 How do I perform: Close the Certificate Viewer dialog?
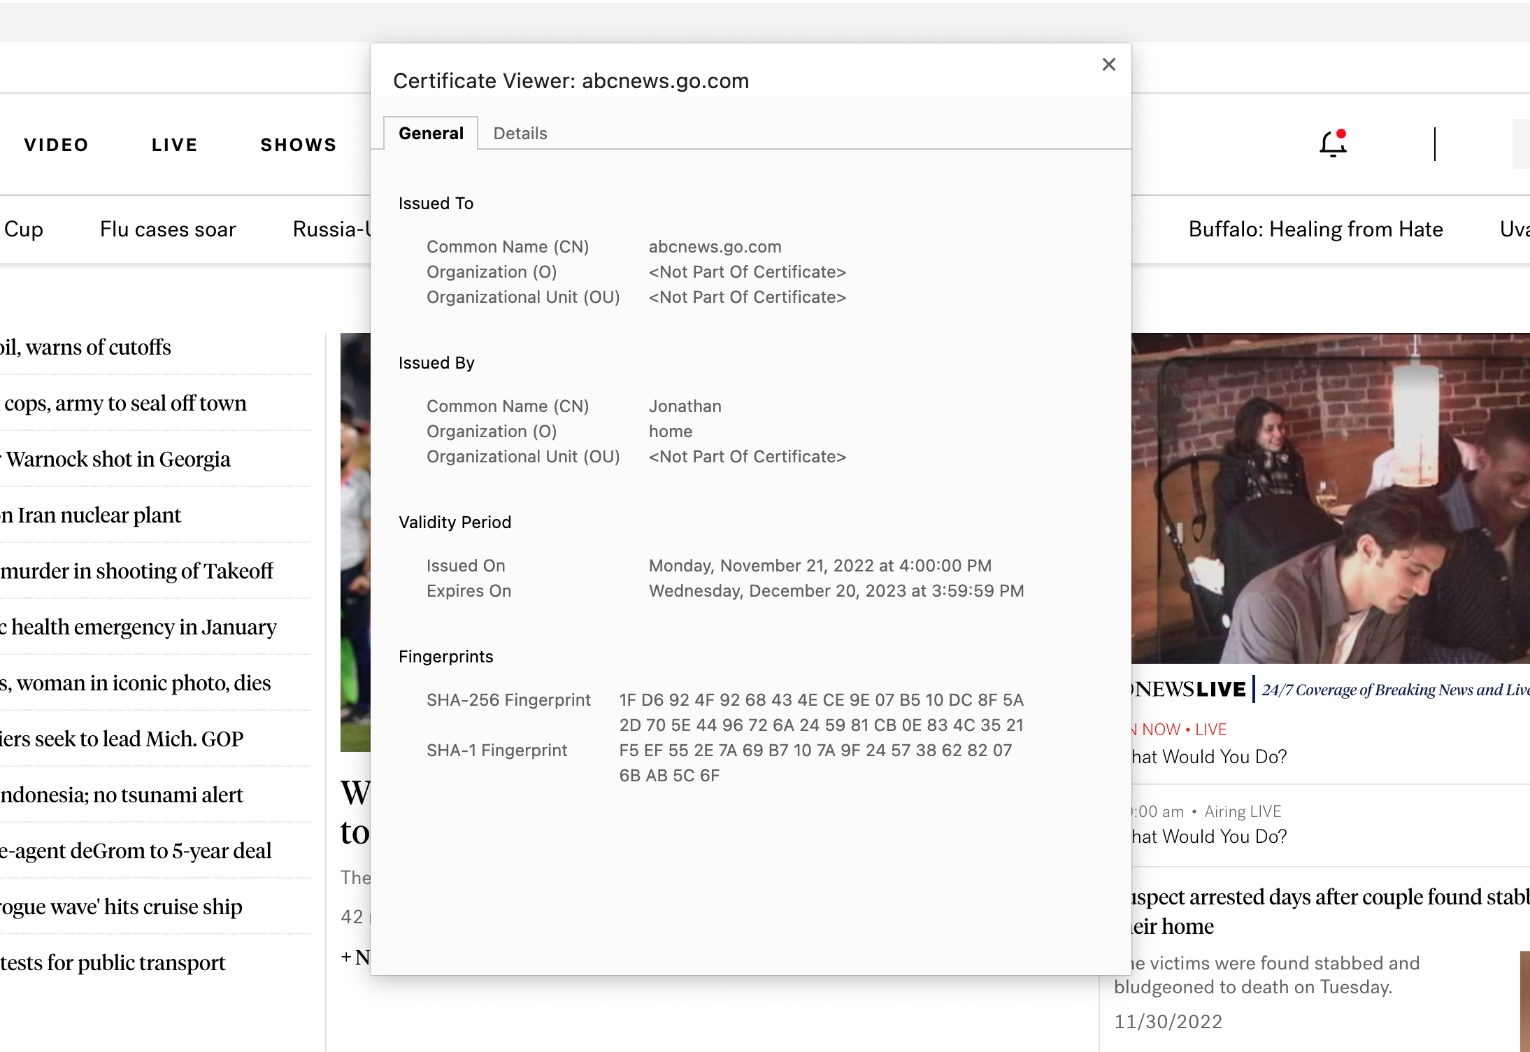tap(1108, 64)
